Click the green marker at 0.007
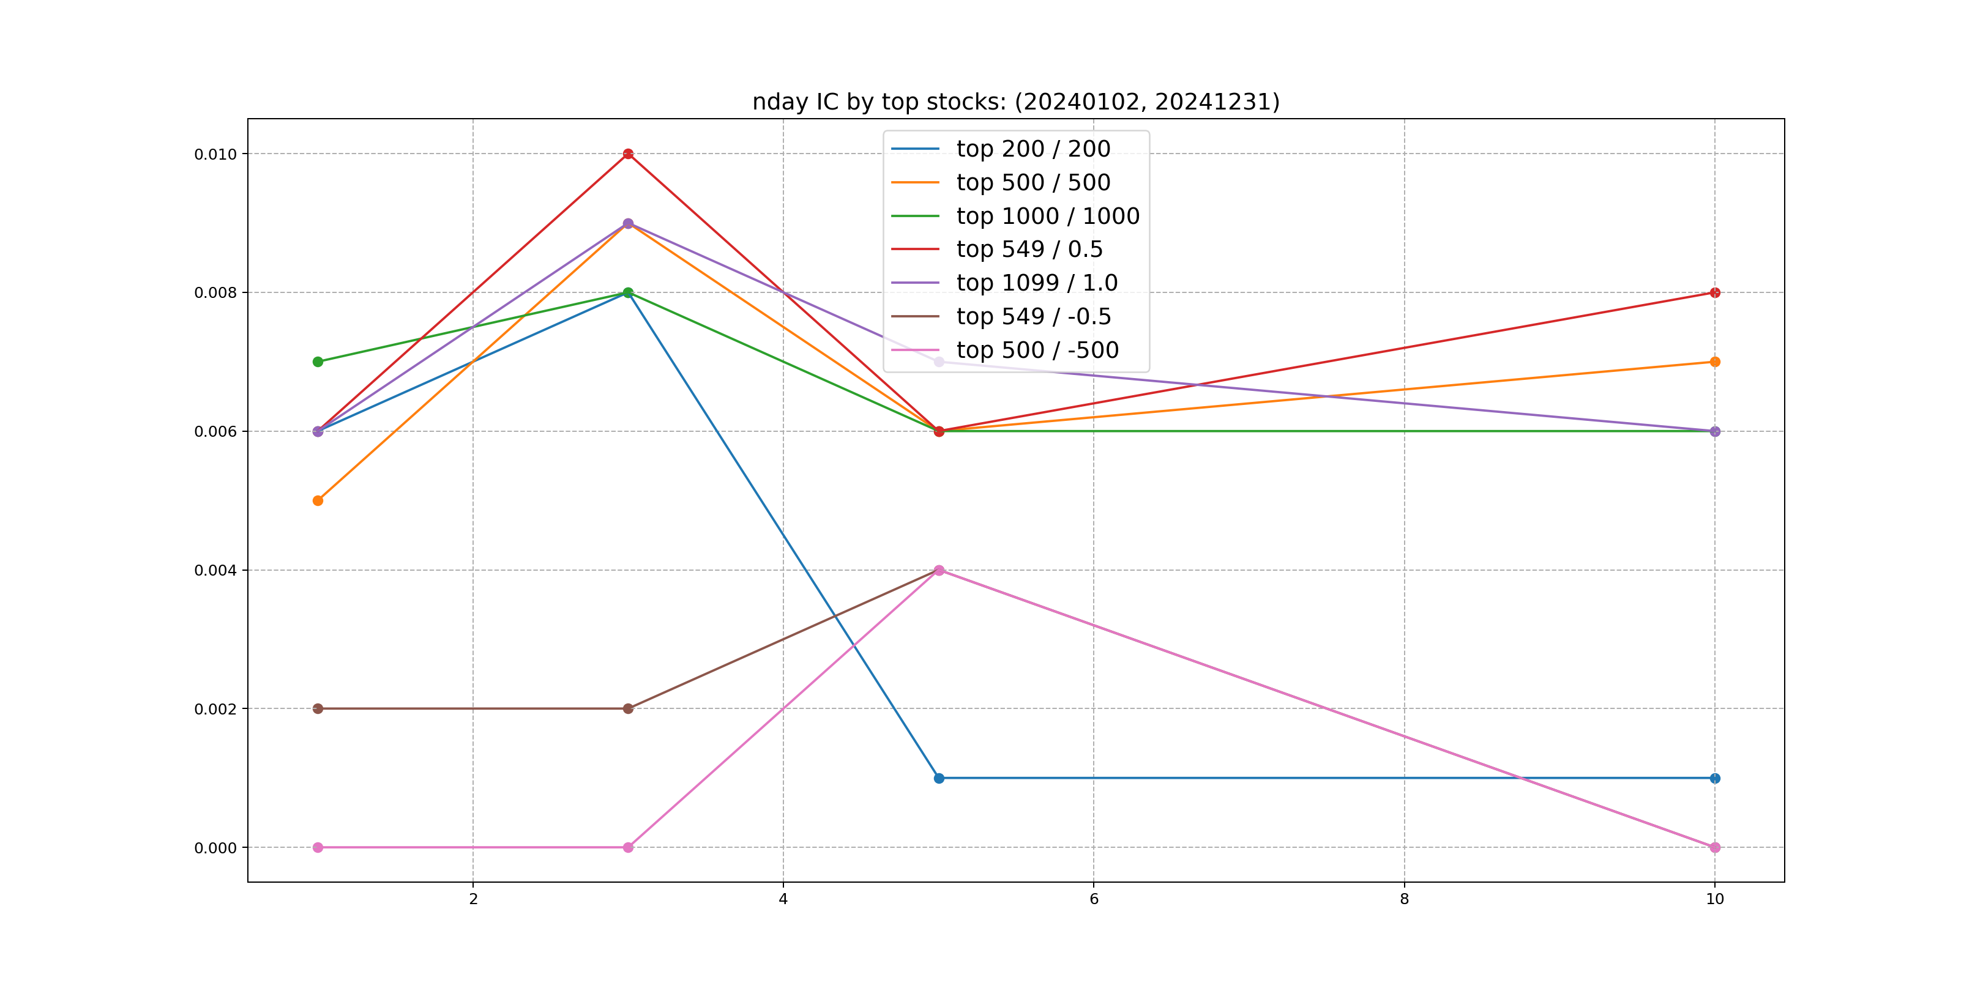This screenshot has width=1983, height=991. click(x=318, y=362)
